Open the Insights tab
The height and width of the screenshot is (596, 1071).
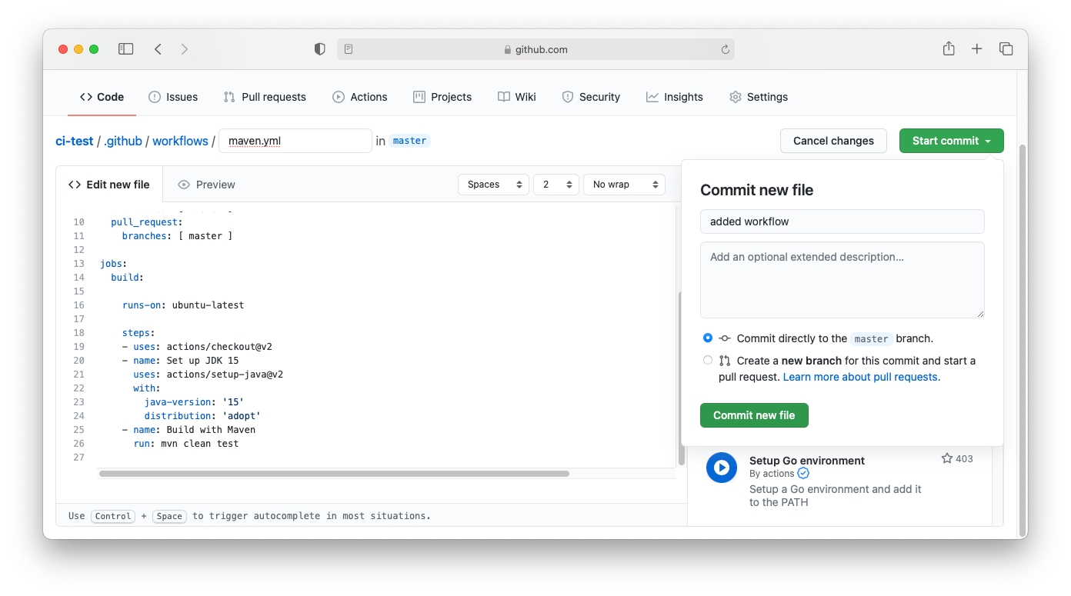[675, 97]
